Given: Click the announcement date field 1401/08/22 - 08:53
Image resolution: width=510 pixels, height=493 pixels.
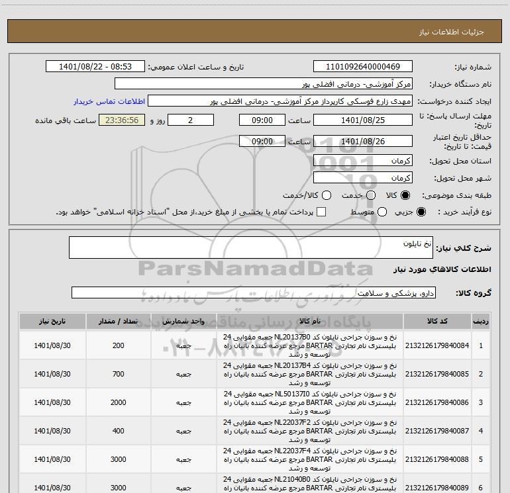Looking at the screenshot, I should tap(95, 67).
